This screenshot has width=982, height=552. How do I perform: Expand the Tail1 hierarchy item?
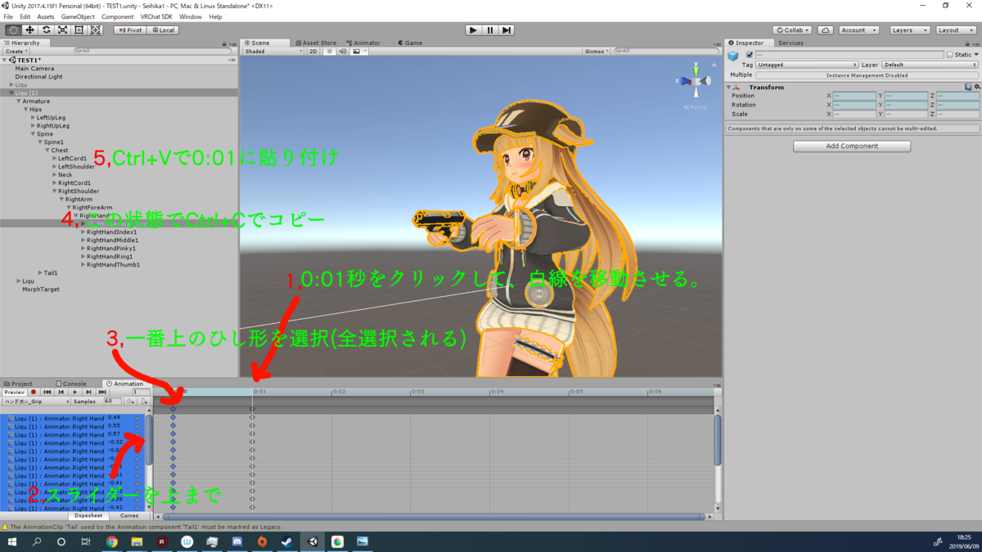[39, 272]
